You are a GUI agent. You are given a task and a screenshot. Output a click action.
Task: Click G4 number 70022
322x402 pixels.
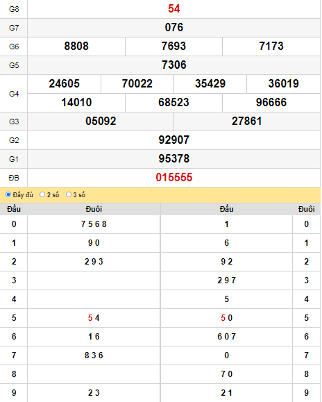click(137, 83)
